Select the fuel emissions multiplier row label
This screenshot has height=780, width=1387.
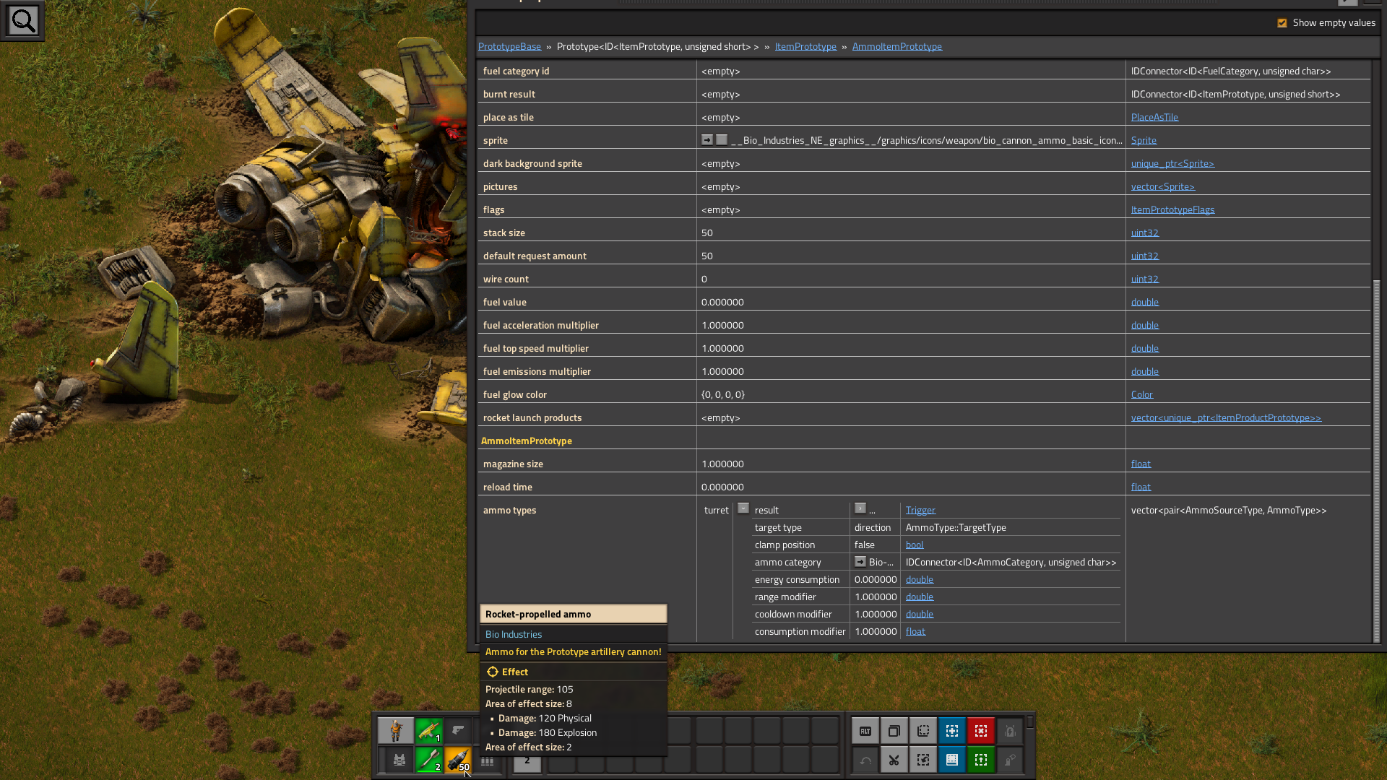537,371
